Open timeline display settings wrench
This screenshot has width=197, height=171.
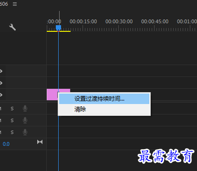coord(12,27)
